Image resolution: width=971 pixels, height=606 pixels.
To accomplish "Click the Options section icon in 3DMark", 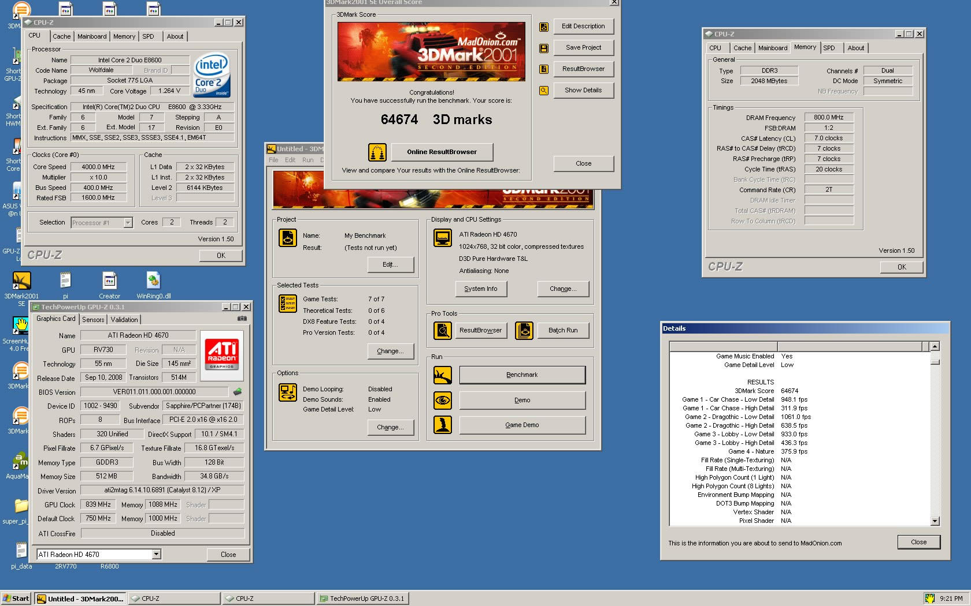I will click(288, 392).
